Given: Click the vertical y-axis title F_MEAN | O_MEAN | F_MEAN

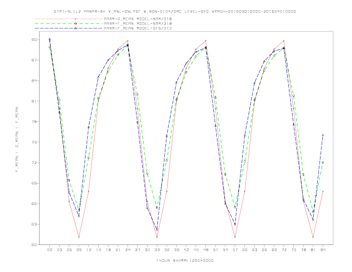Looking at the screenshot, I should (17, 140).
